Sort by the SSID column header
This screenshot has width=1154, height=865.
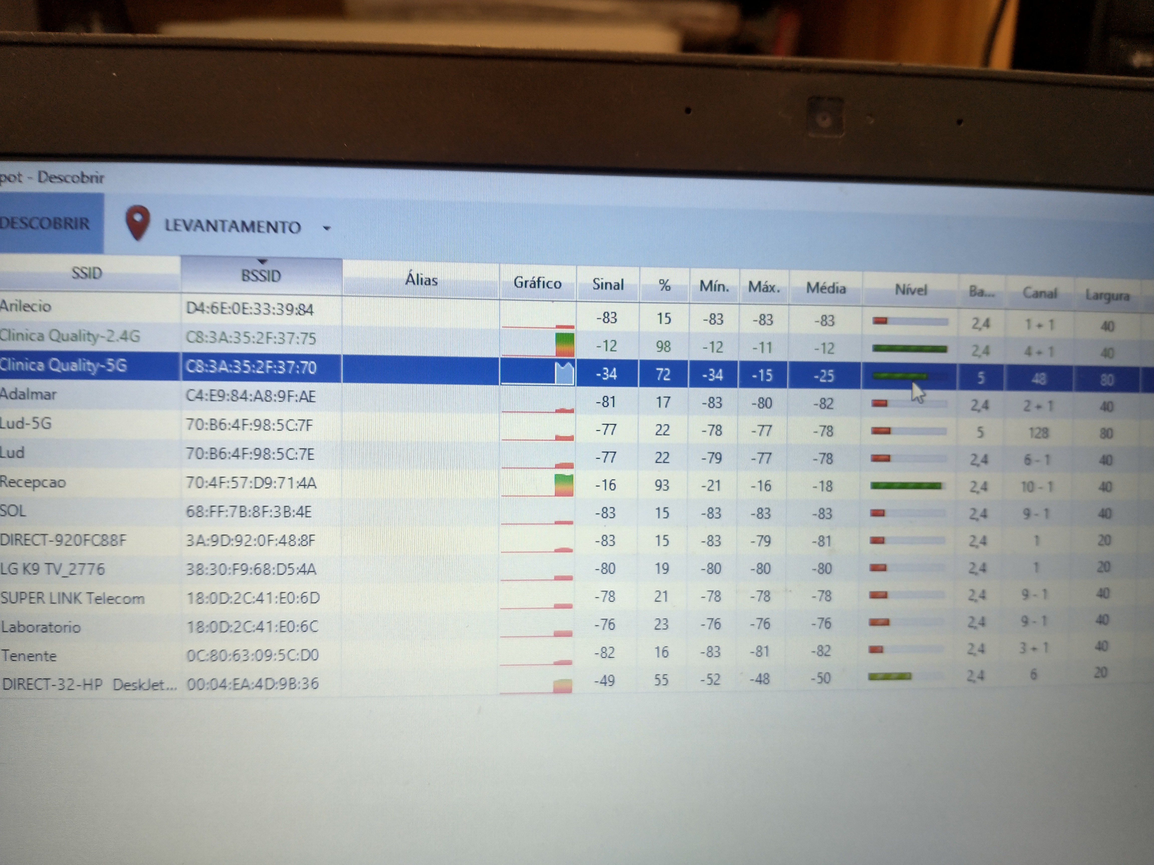[87, 273]
